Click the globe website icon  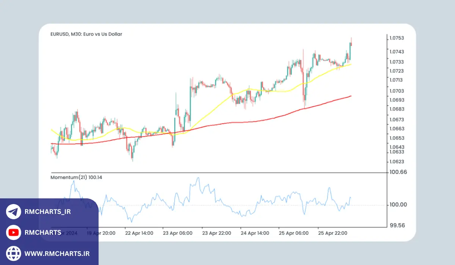(x=14, y=253)
